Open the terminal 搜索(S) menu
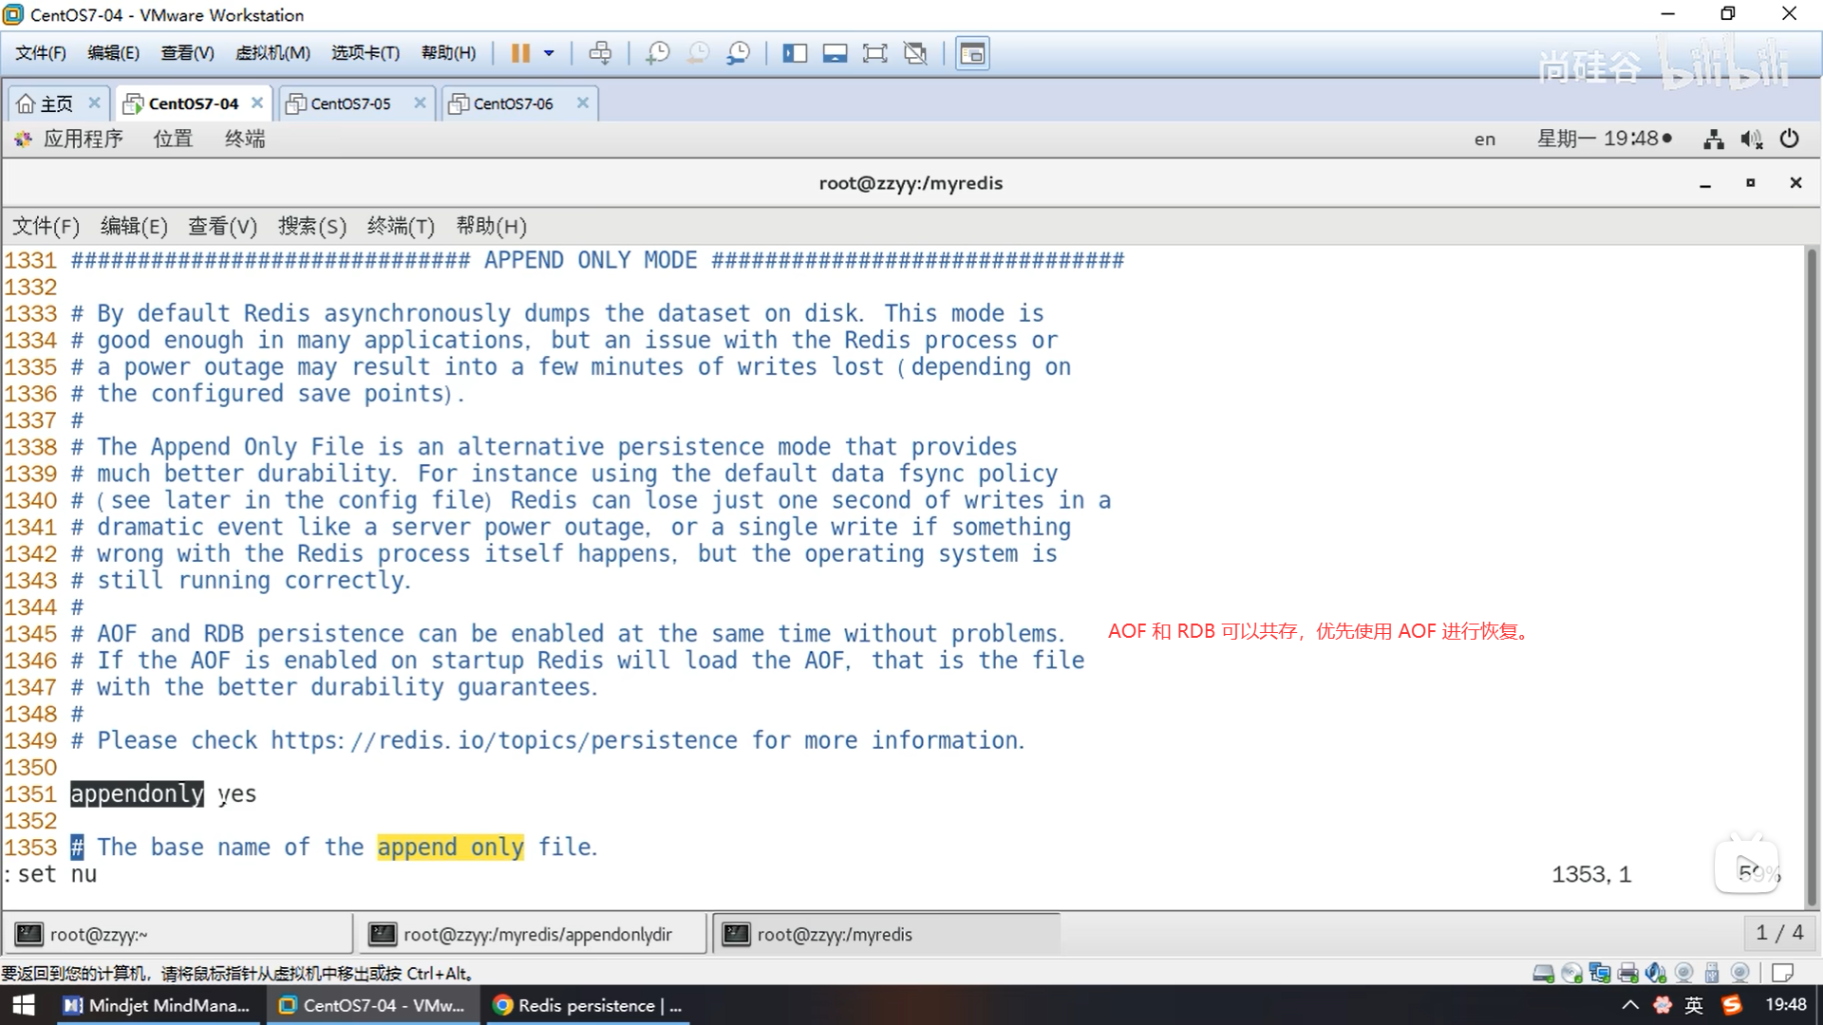This screenshot has height=1025, width=1823. pyautogui.click(x=311, y=226)
